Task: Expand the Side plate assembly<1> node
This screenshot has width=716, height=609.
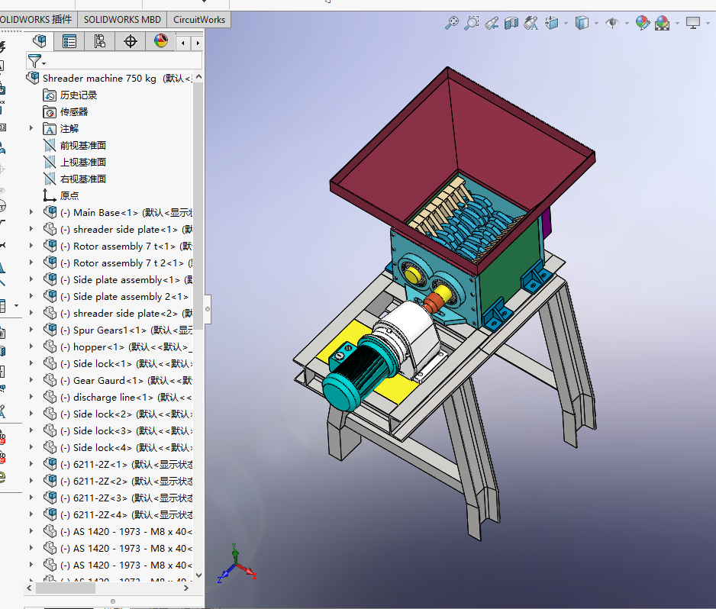Action: click(x=31, y=279)
